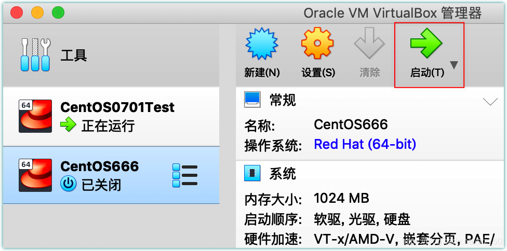
Task: Select the CentOS666 machine name
Action: click(x=100, y=166)
